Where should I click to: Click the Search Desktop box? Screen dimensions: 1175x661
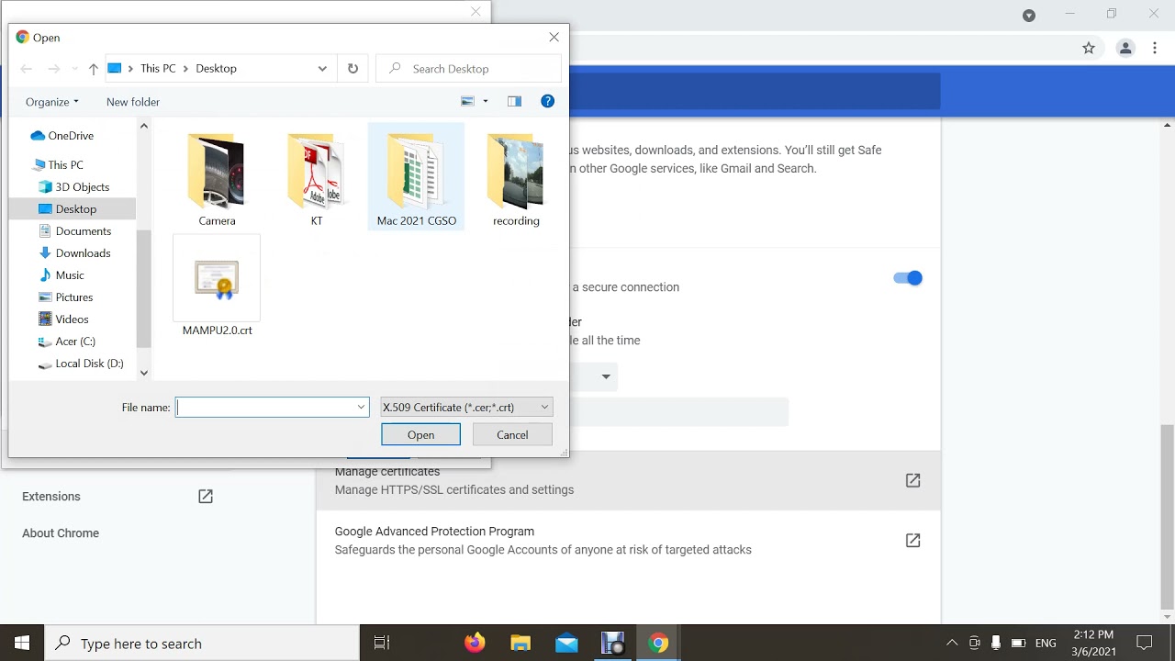point(468,69)
